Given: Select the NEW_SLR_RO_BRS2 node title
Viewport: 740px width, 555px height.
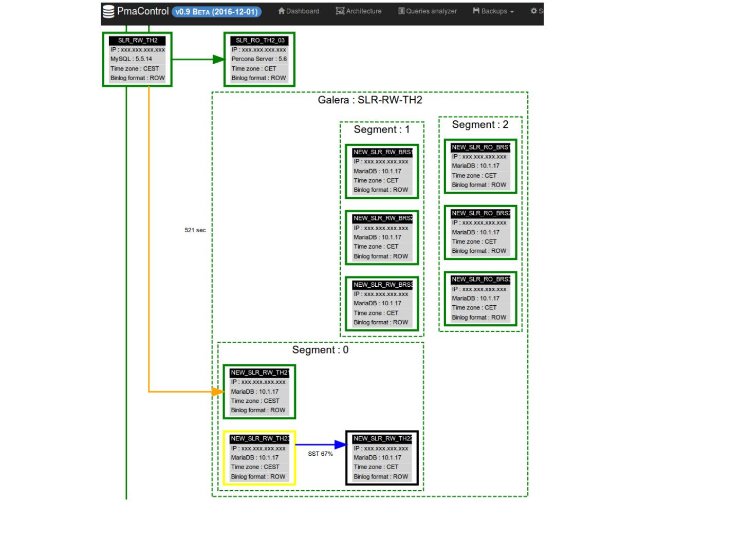Looking at the screenshot, I should click(480, 213).
